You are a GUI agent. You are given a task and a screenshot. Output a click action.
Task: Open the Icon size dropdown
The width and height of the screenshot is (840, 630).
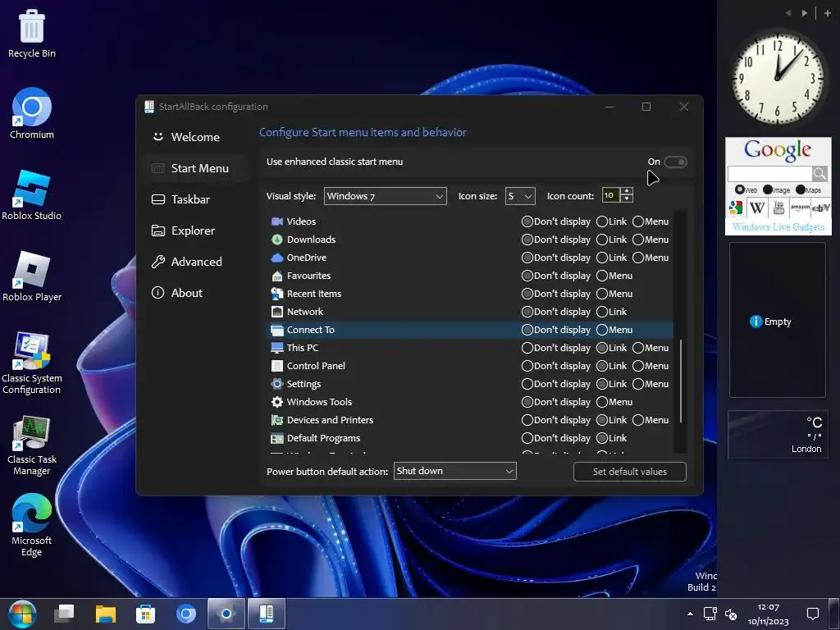click(x=519, y=196)
